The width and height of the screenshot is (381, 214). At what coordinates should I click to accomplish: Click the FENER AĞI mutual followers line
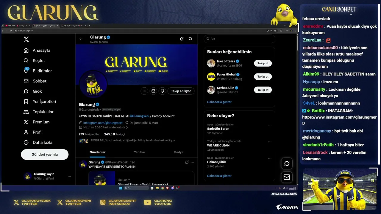pyautogui.click(x=133, y=140)
